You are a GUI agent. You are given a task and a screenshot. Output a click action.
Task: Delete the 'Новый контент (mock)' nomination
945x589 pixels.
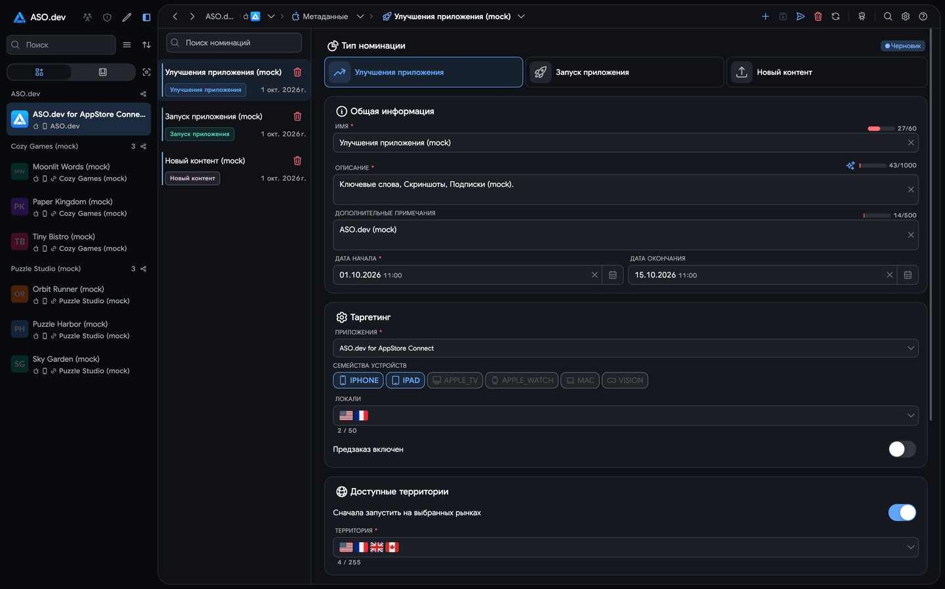297,161
